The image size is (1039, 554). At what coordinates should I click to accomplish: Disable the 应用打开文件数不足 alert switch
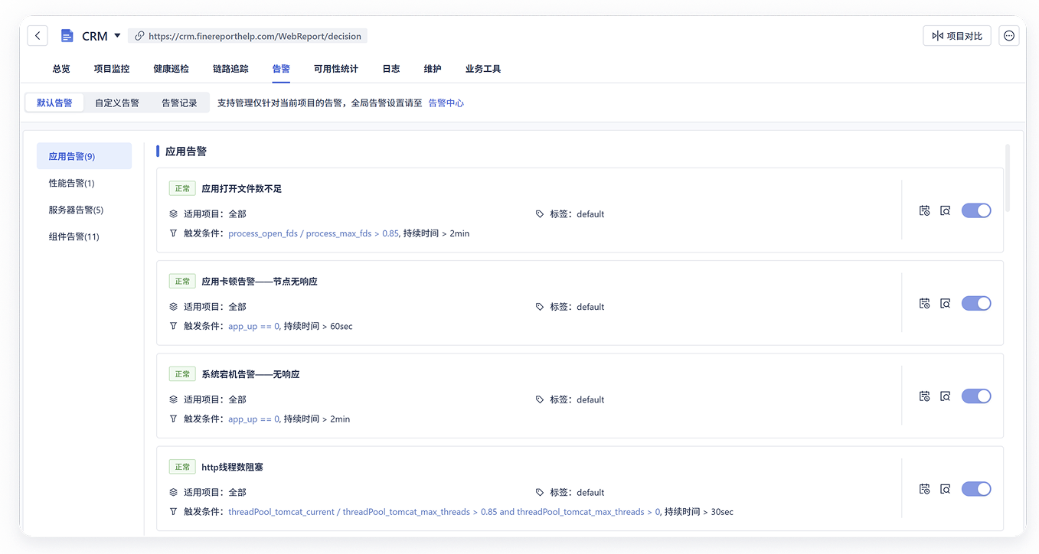976,210
